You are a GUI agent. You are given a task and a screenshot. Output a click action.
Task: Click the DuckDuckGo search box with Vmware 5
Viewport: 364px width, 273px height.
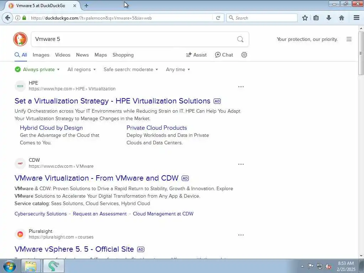click(x=135, y=39)
